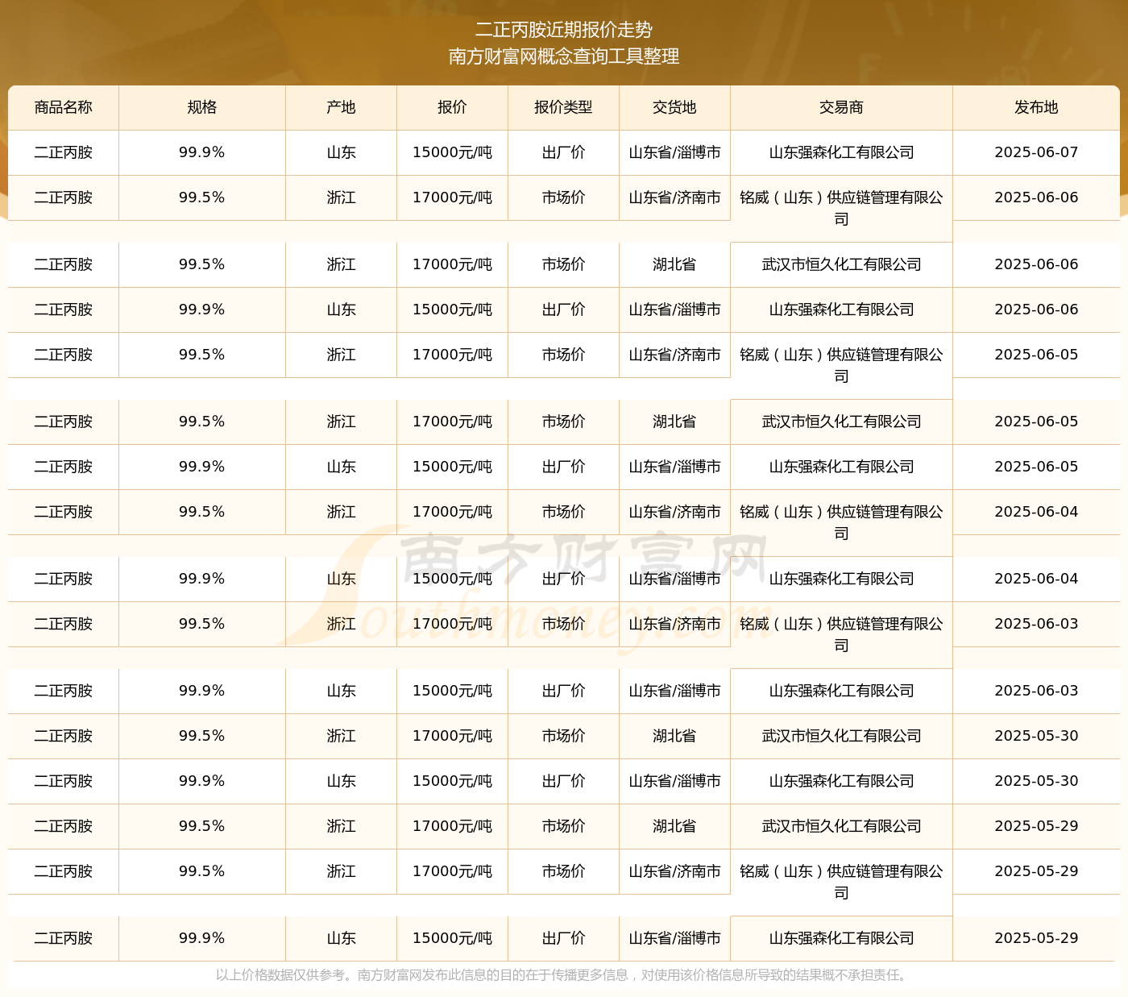
Task: Click the 发布地 column header
Action: point(1036,107)
